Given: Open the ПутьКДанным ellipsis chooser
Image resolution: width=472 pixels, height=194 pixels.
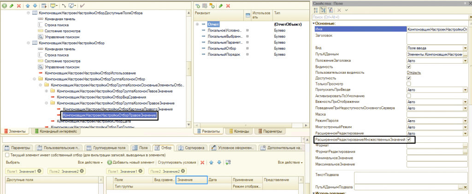Looking at the screenshot, I should pos(465,54).
